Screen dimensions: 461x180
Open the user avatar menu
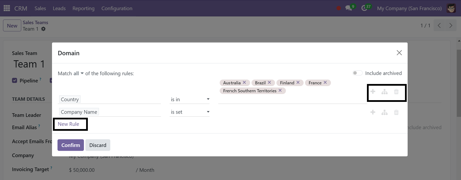[x=451, y=8]
